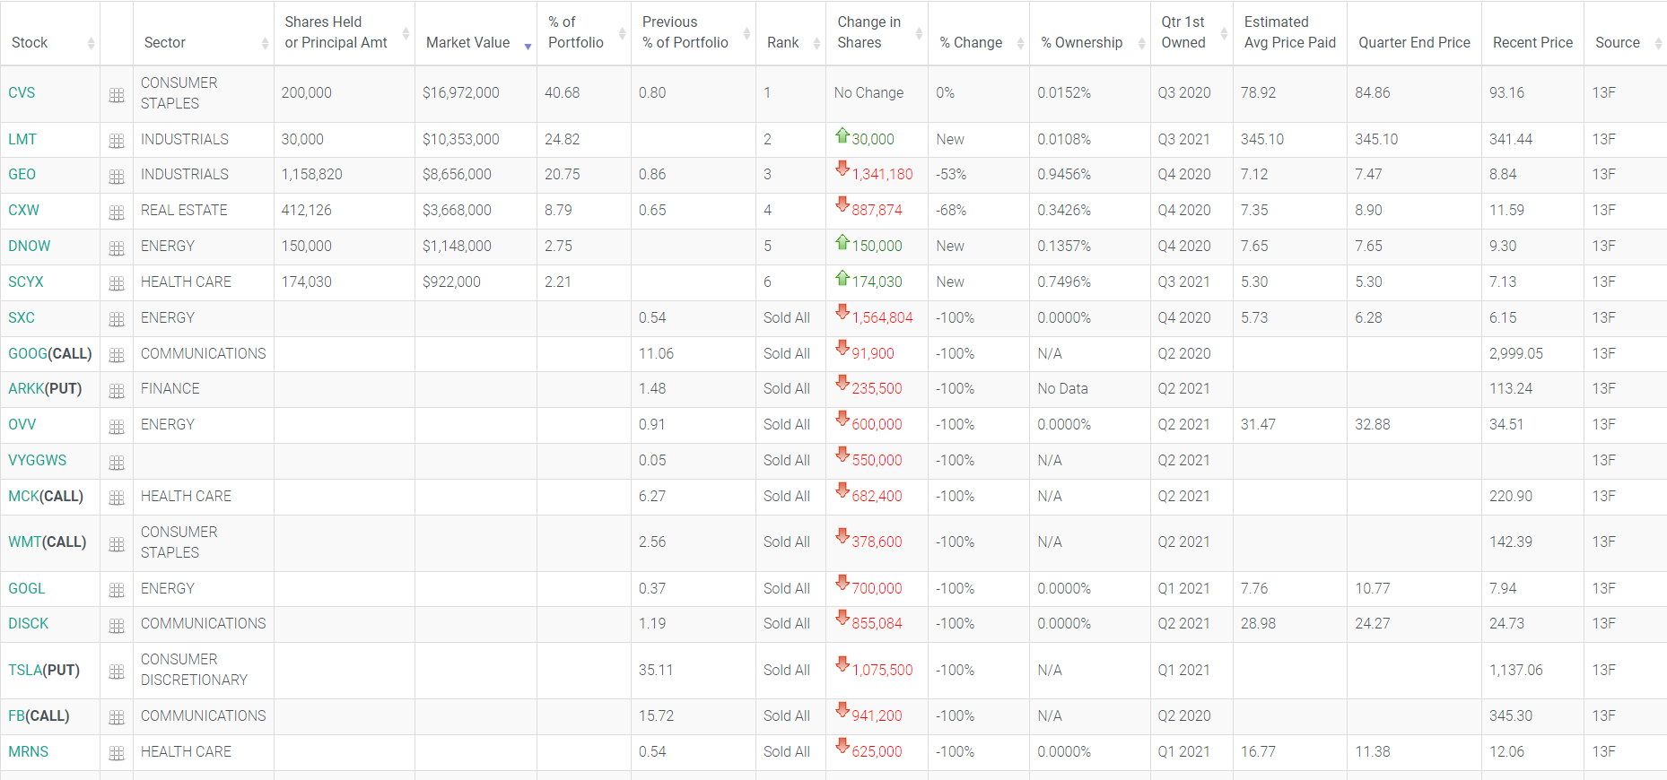1667x780 pixels.
Task: Open the grid icon in the GOOG(CALL) row
Action: (x=117, y=355)
